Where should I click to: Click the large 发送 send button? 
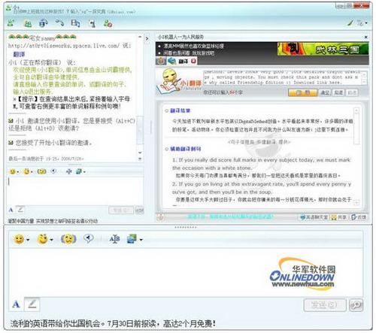pos(325,305)
